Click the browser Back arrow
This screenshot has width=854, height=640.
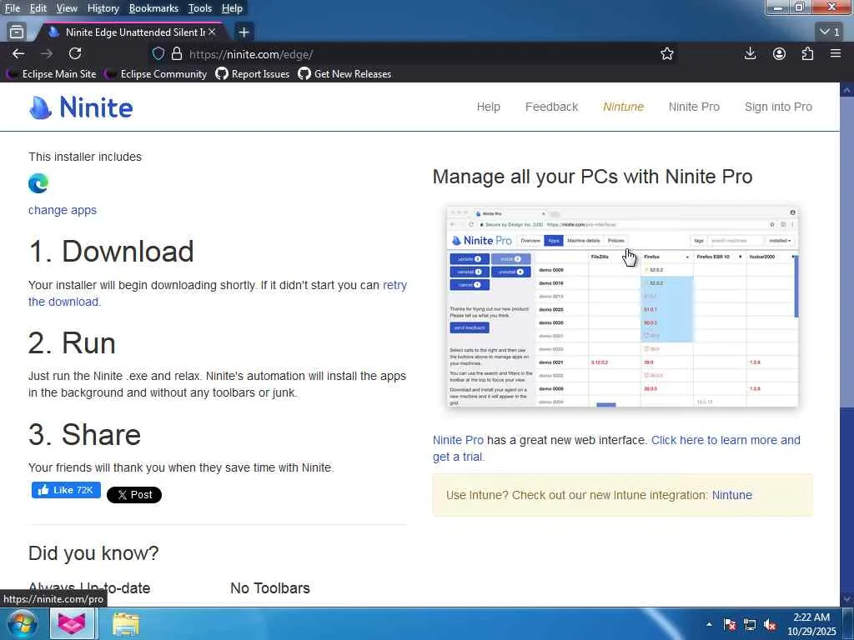pyautogui.click(x=18, y=53)
